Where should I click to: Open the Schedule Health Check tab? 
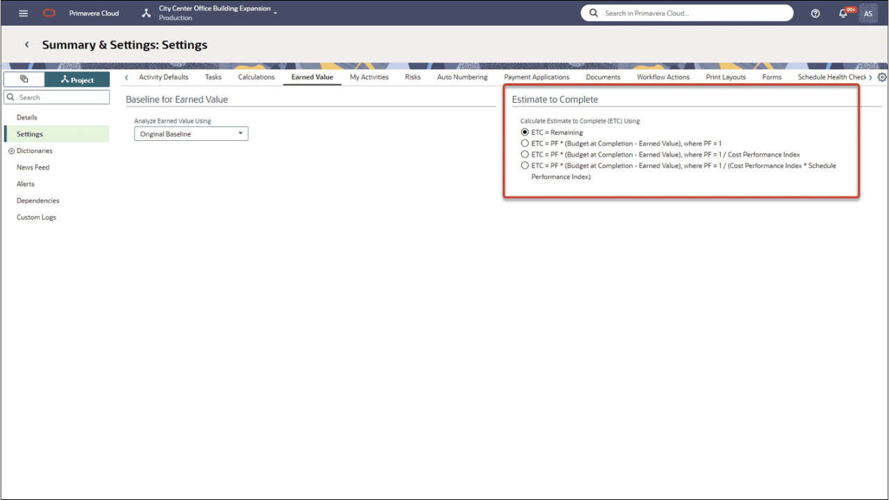click(832, 77)
